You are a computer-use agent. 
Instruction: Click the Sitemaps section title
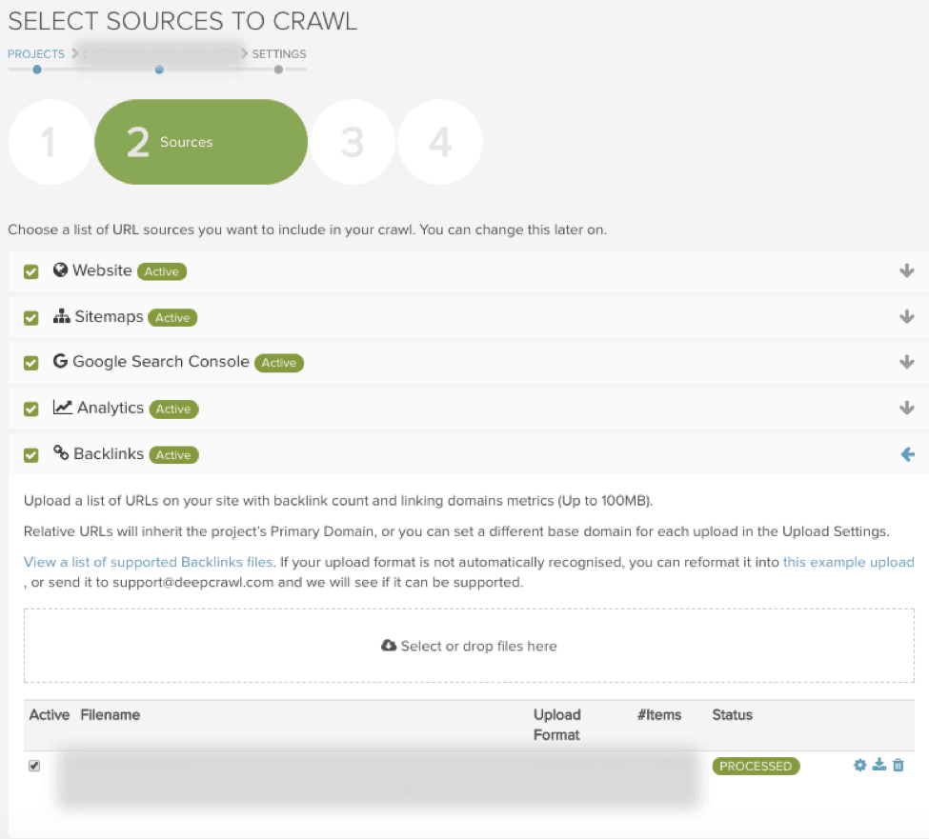point(109,316)
